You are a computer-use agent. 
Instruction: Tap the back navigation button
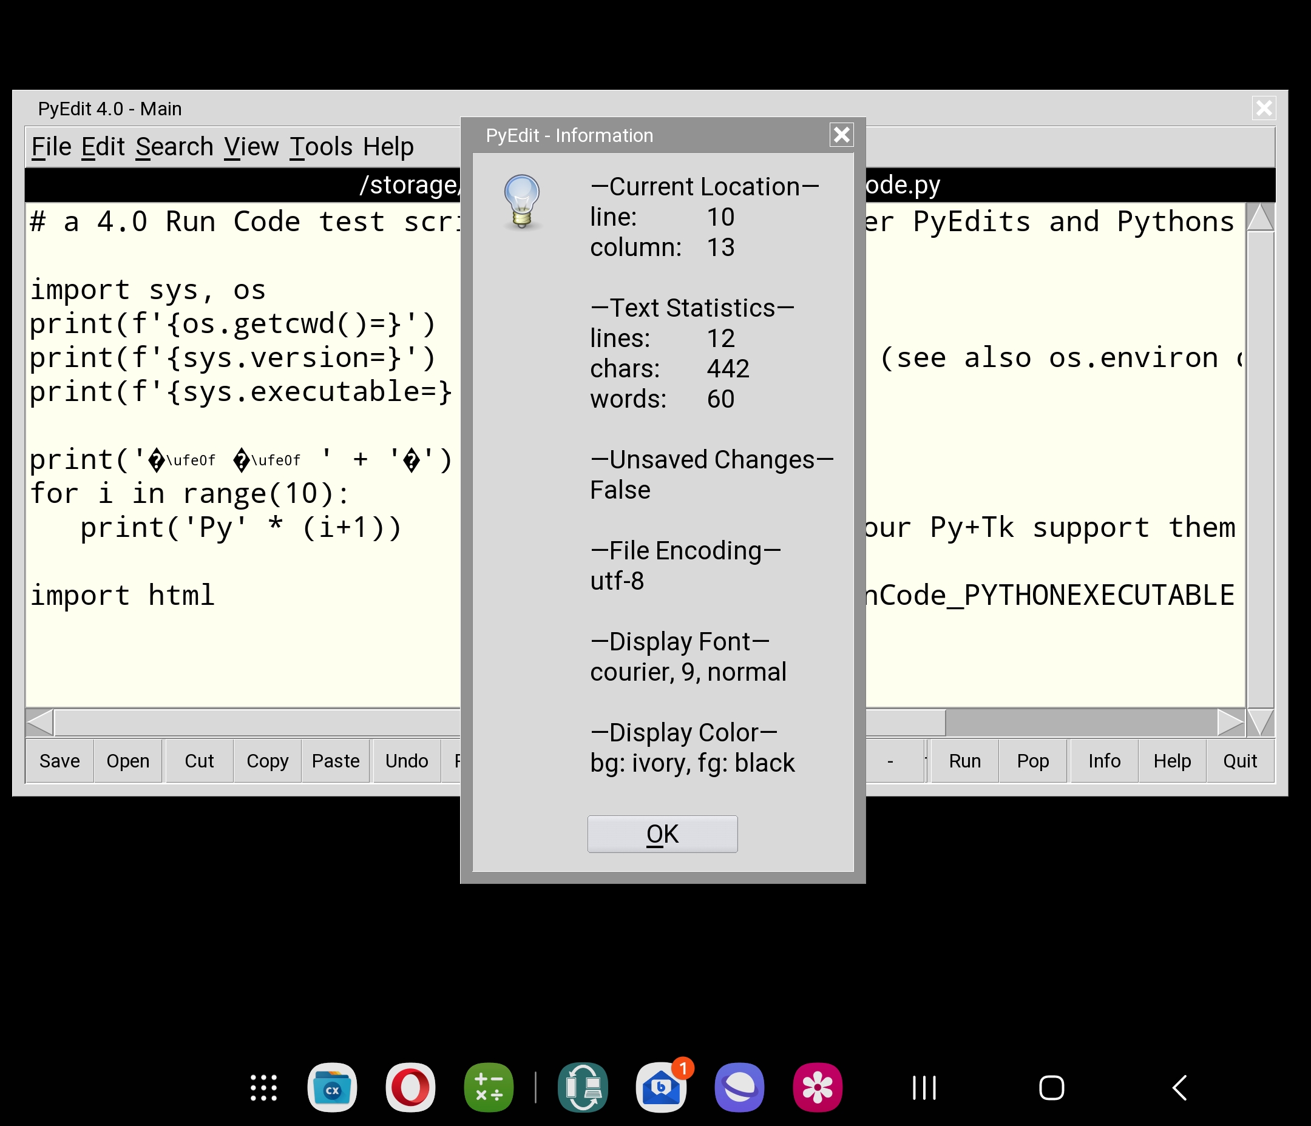pos(1179,1087)
